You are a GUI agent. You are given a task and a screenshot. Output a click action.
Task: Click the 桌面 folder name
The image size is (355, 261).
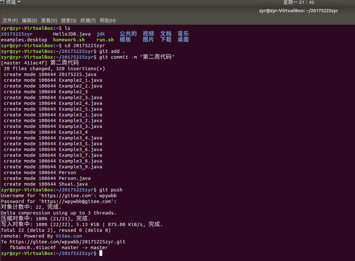click(183, 39)
